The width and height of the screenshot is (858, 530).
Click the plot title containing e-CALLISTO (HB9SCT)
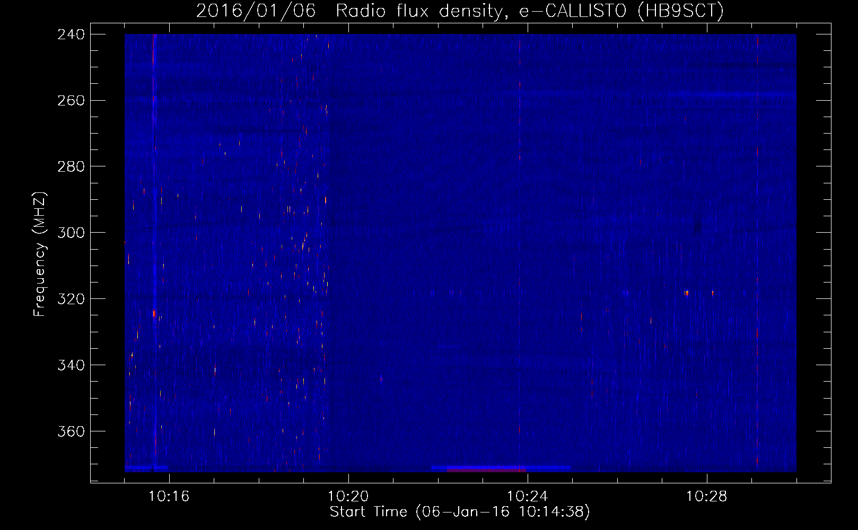[x=460, y=11]
